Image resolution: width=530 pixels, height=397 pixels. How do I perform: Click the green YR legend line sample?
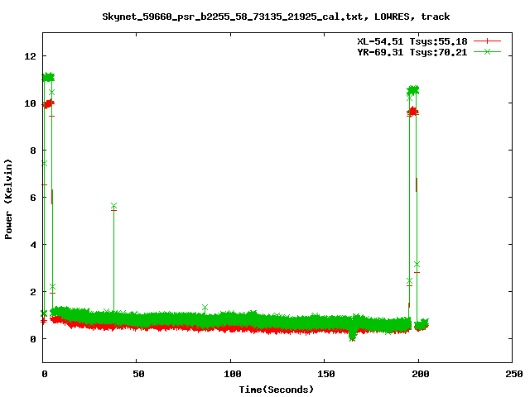tap(487, 52)
